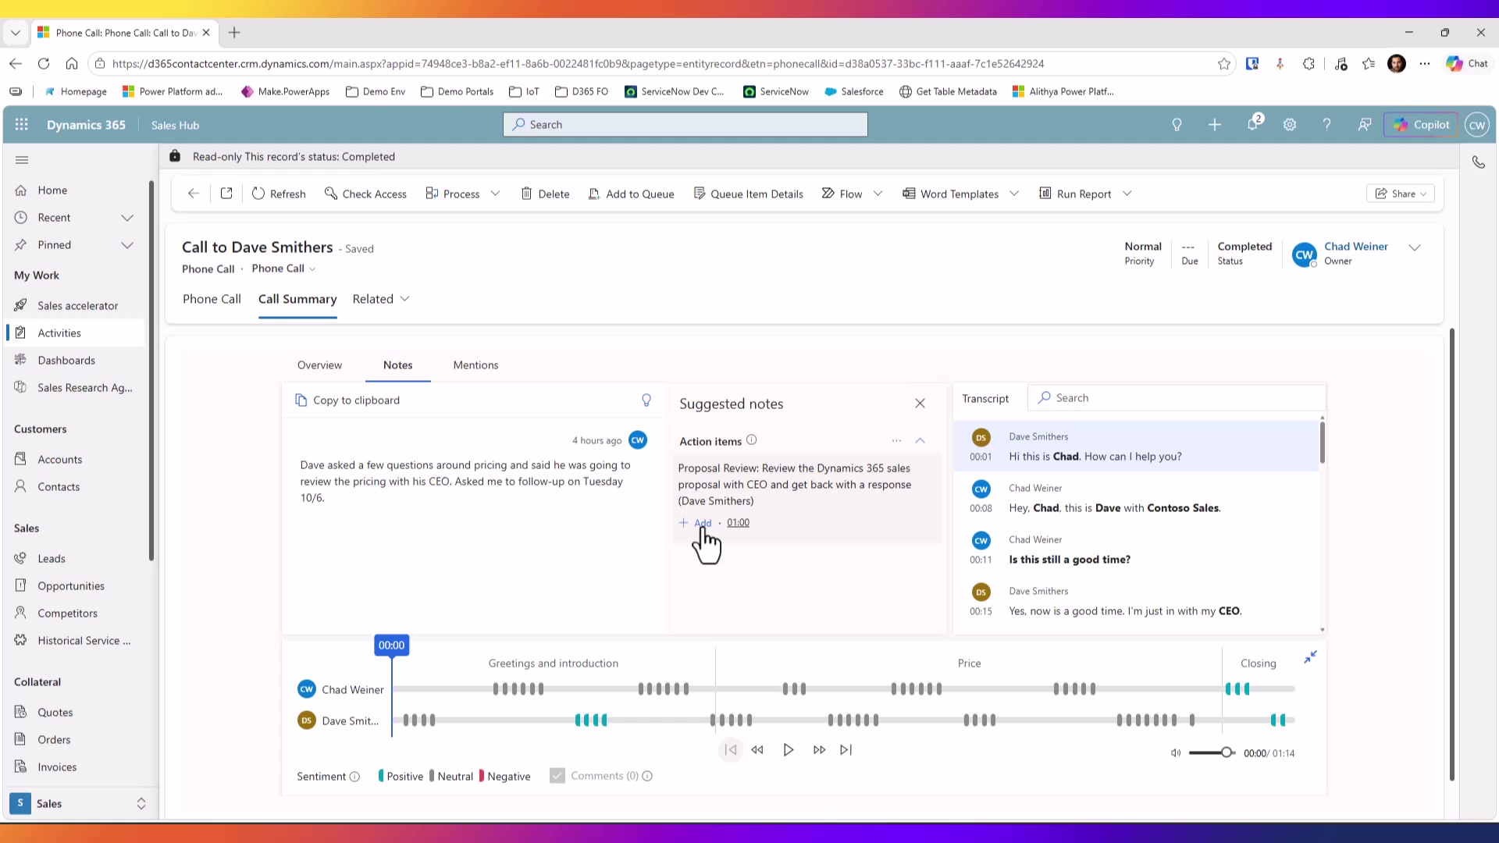
Task: Expand the Word Templates dropdown chevron
Action: 1014,194
